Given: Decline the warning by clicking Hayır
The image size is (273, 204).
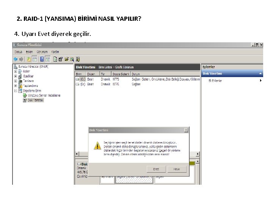Looking at the screenshot, I should tap(177, 169).
